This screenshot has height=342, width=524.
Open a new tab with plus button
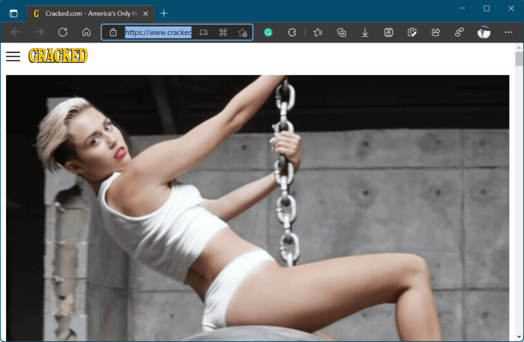[x=164, y=13]
